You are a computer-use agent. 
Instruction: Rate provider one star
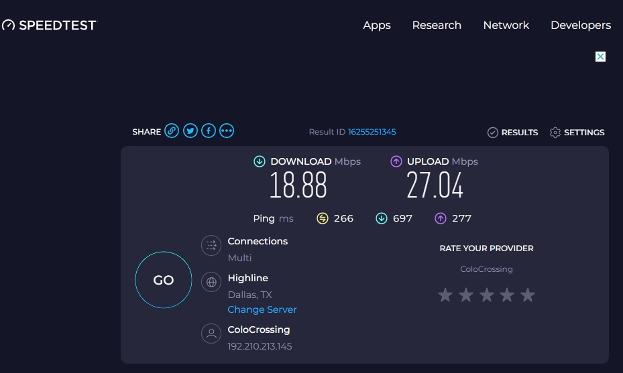click(445, 295)
